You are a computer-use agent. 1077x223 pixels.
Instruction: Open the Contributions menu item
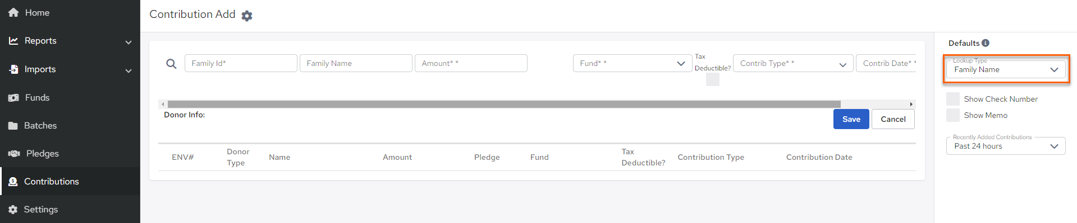pyautogui.click(x=70, y=181)
